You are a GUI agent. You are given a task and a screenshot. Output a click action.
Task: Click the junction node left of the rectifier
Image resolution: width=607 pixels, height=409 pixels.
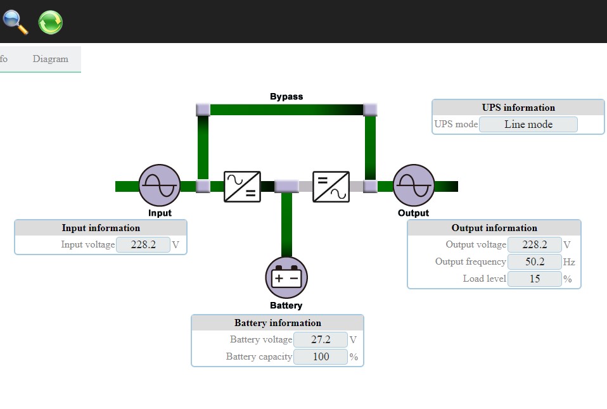[x=203, y=186]
